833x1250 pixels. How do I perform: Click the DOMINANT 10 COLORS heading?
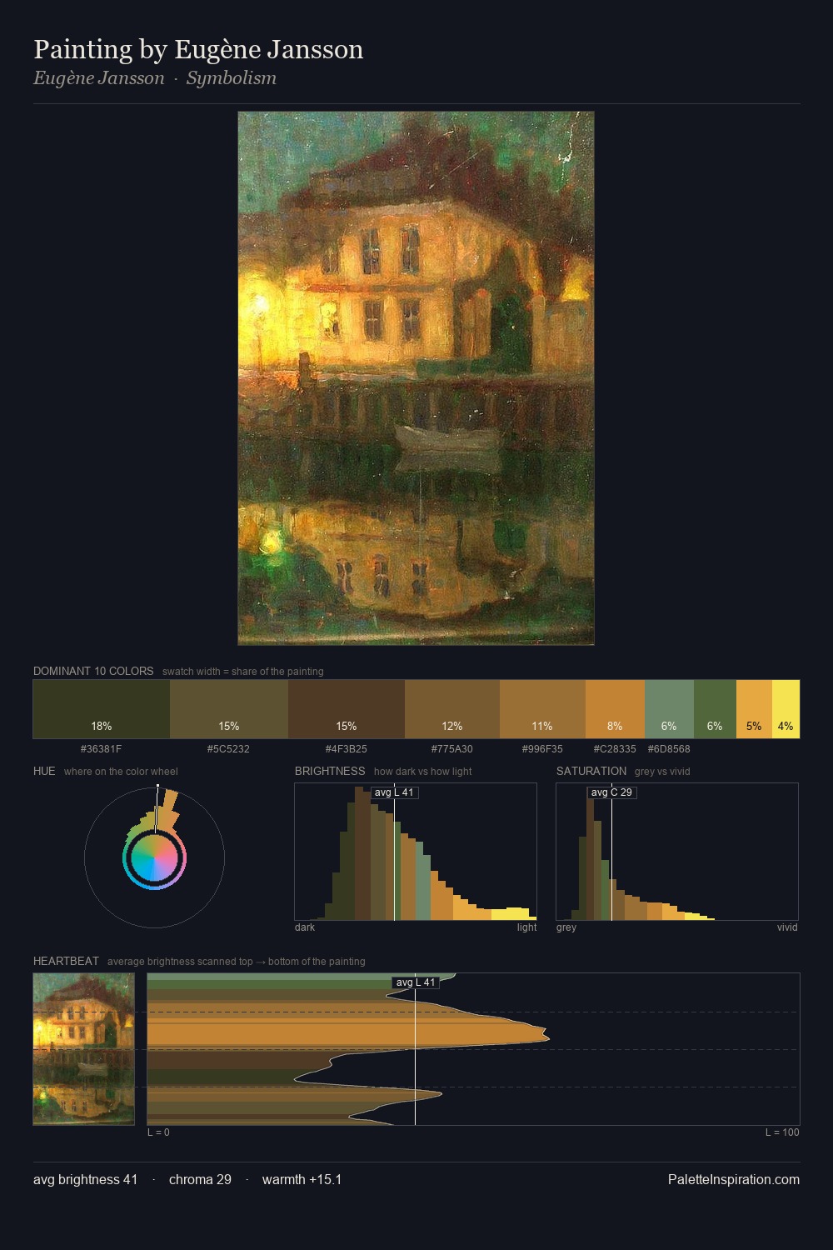coord(93,672)
